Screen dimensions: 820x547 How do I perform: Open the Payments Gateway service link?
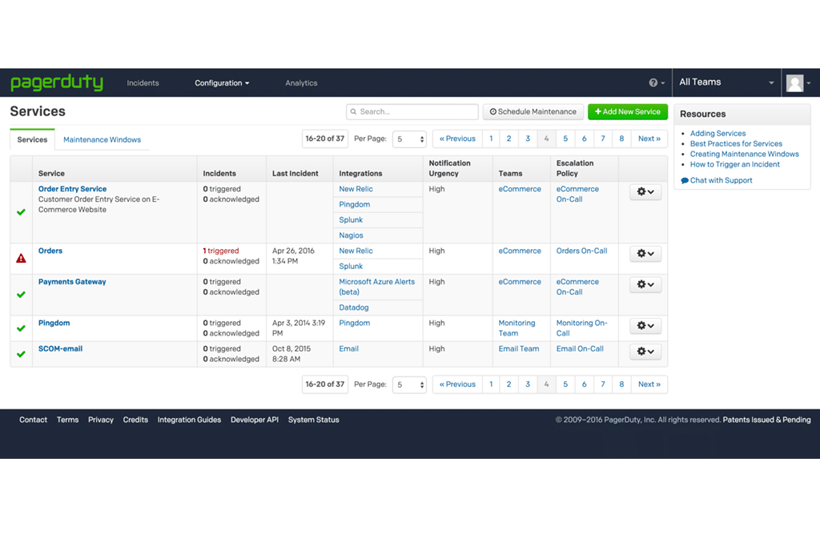72,281
